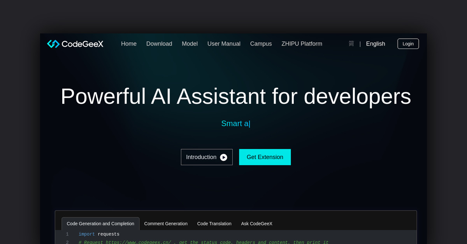467x244 pixels.
Task: Switch to the Ask CodeGeeX tab
Action: (256, 223)
